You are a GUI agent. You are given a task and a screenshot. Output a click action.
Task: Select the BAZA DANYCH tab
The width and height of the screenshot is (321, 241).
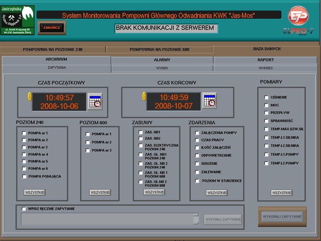(x=266, y=49)
